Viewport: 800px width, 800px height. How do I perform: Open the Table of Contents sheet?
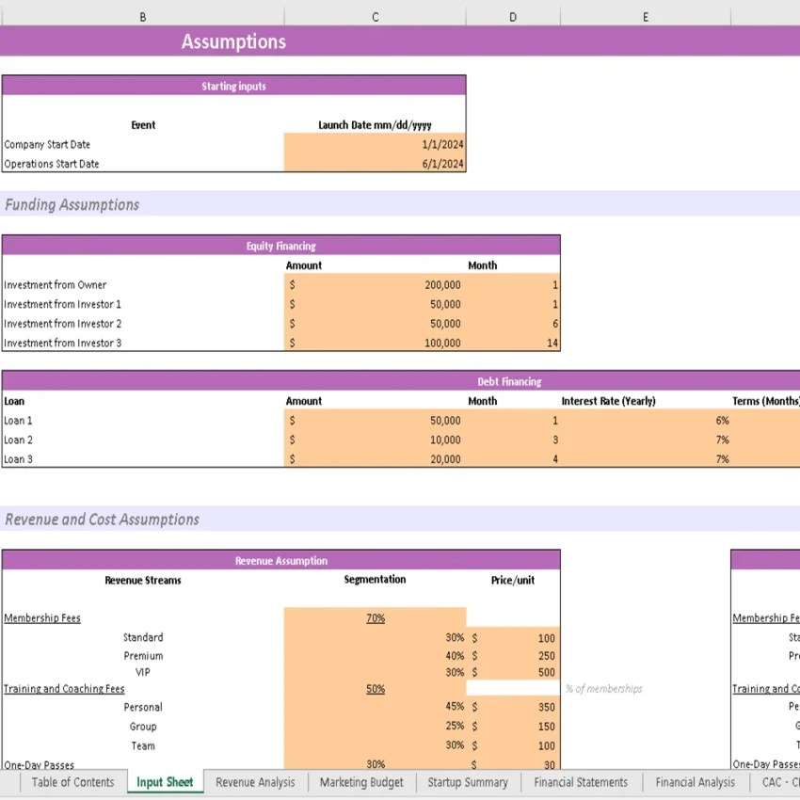click(x=72, y=782)
